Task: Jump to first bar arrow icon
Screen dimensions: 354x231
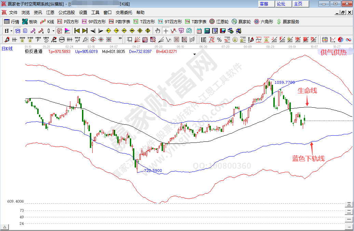Action: click(x=77, y=30)
